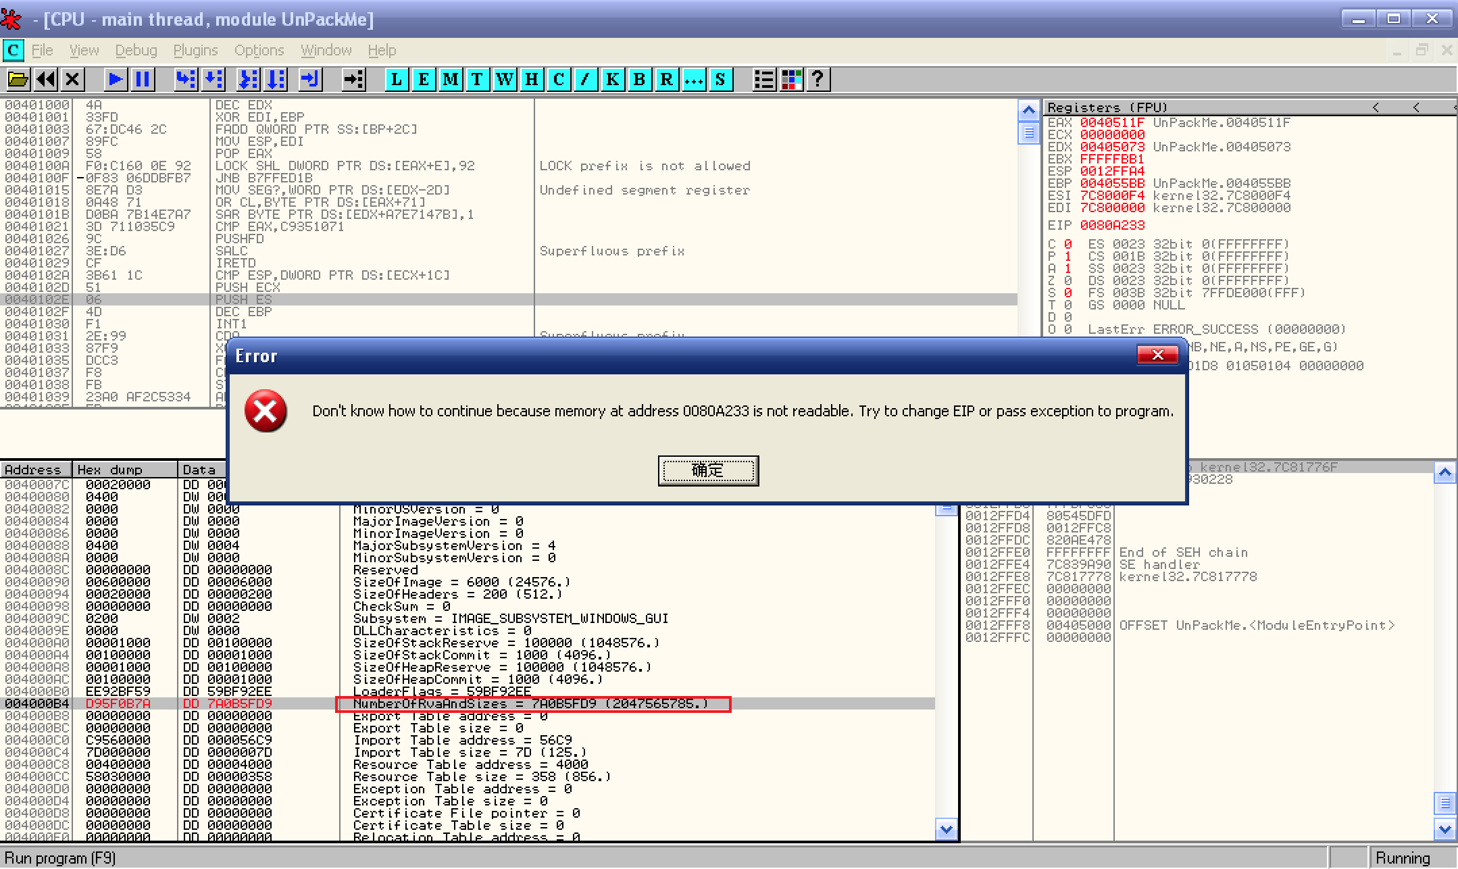Screen dimensions: 1458x869
Task: Click the Open file toolbar icon
Action: point(18,80)
